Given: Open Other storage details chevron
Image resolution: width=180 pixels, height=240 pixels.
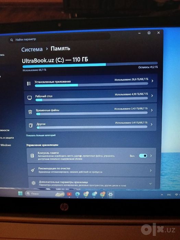Looking at the screenshot, I should (x=152, y=124).
